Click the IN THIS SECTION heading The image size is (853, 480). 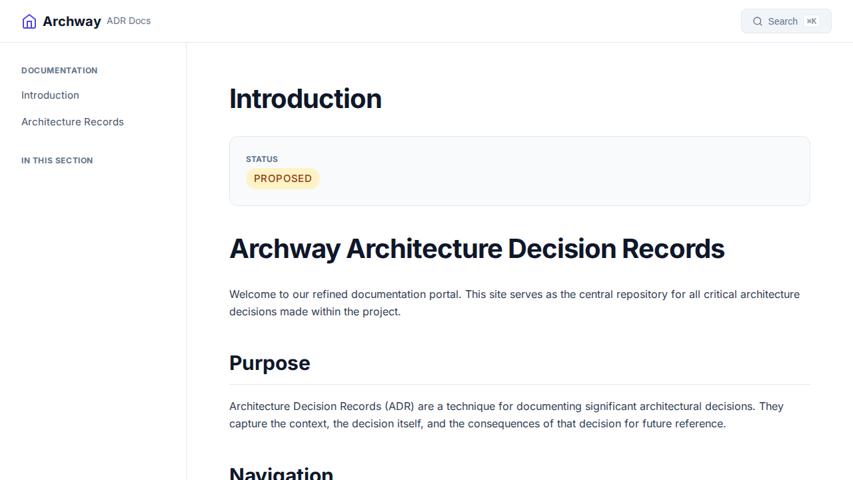click(57, 160)
